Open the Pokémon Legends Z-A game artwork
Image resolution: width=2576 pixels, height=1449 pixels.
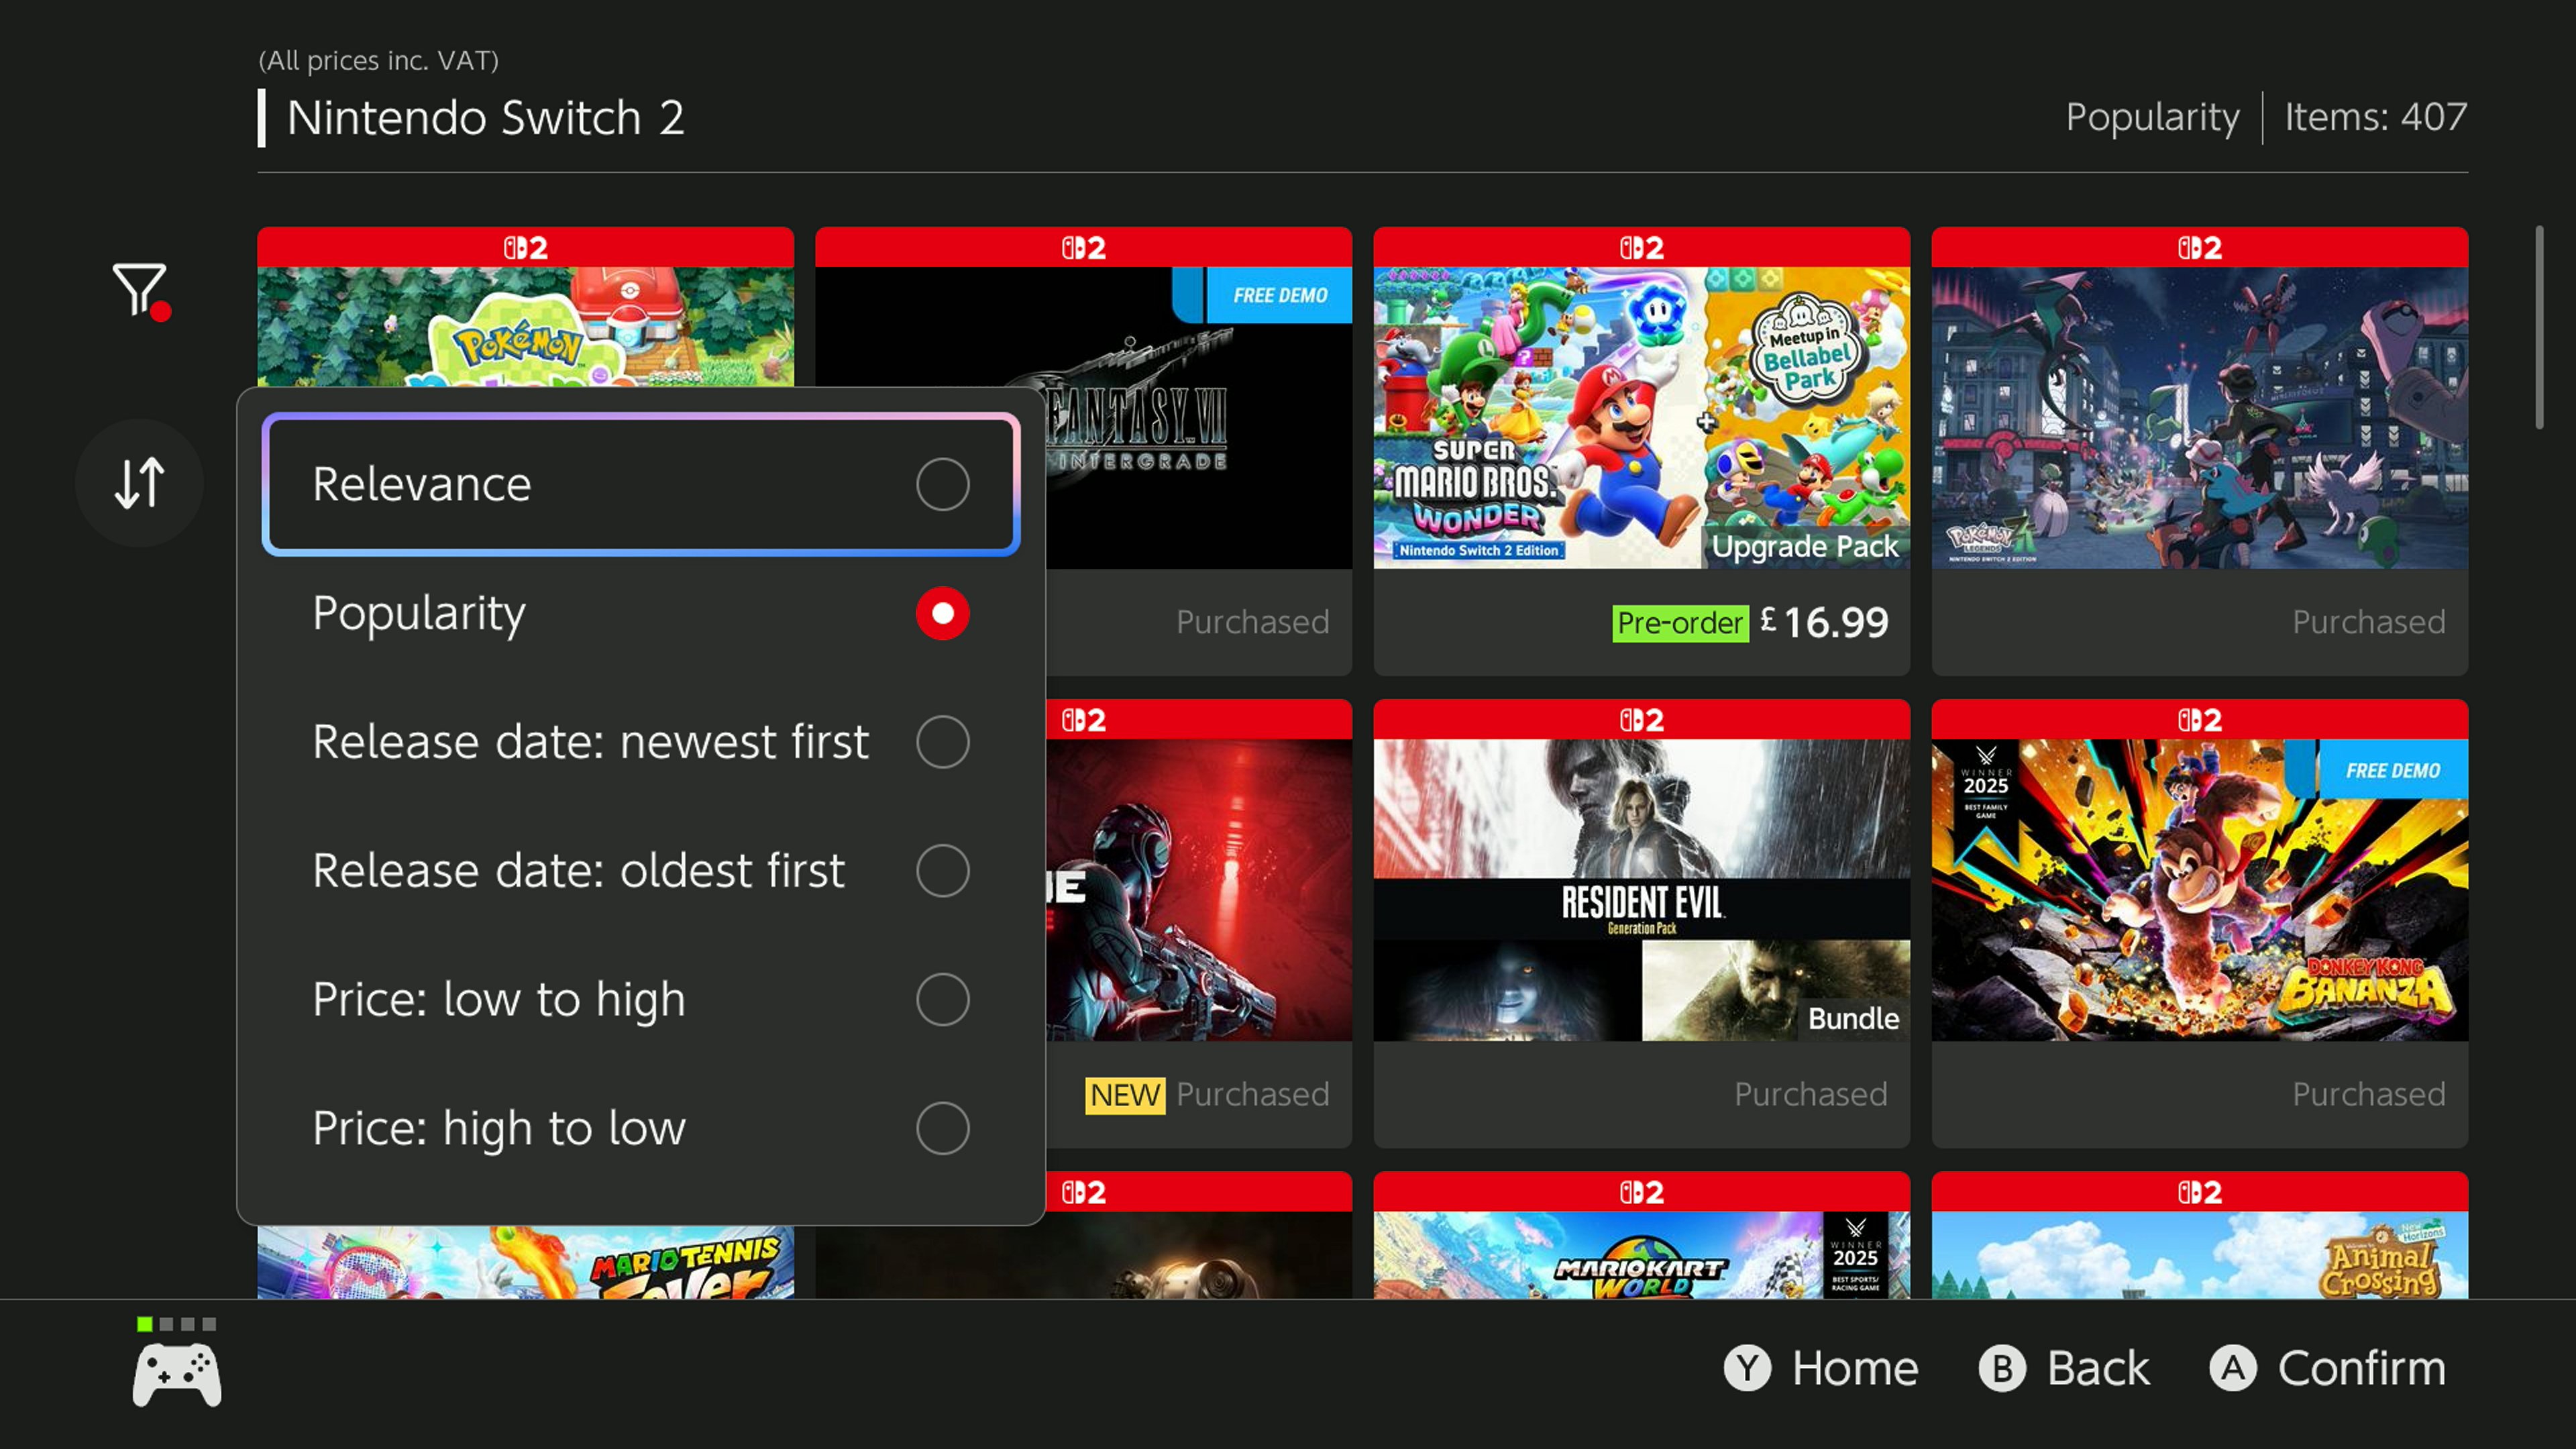tap(2199, 418)
